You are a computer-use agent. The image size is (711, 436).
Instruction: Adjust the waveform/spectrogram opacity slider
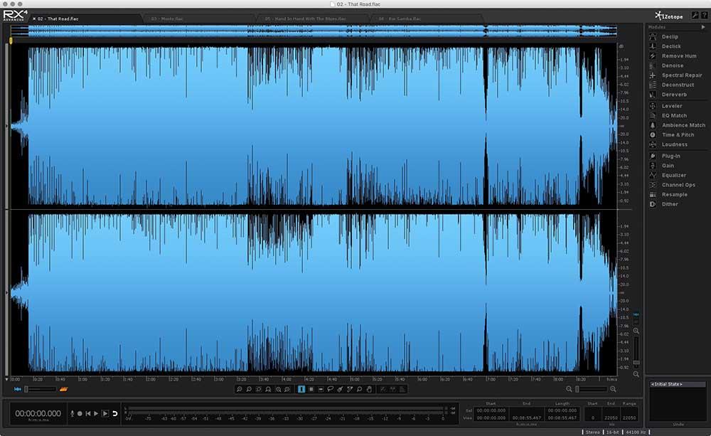(41, 389)
